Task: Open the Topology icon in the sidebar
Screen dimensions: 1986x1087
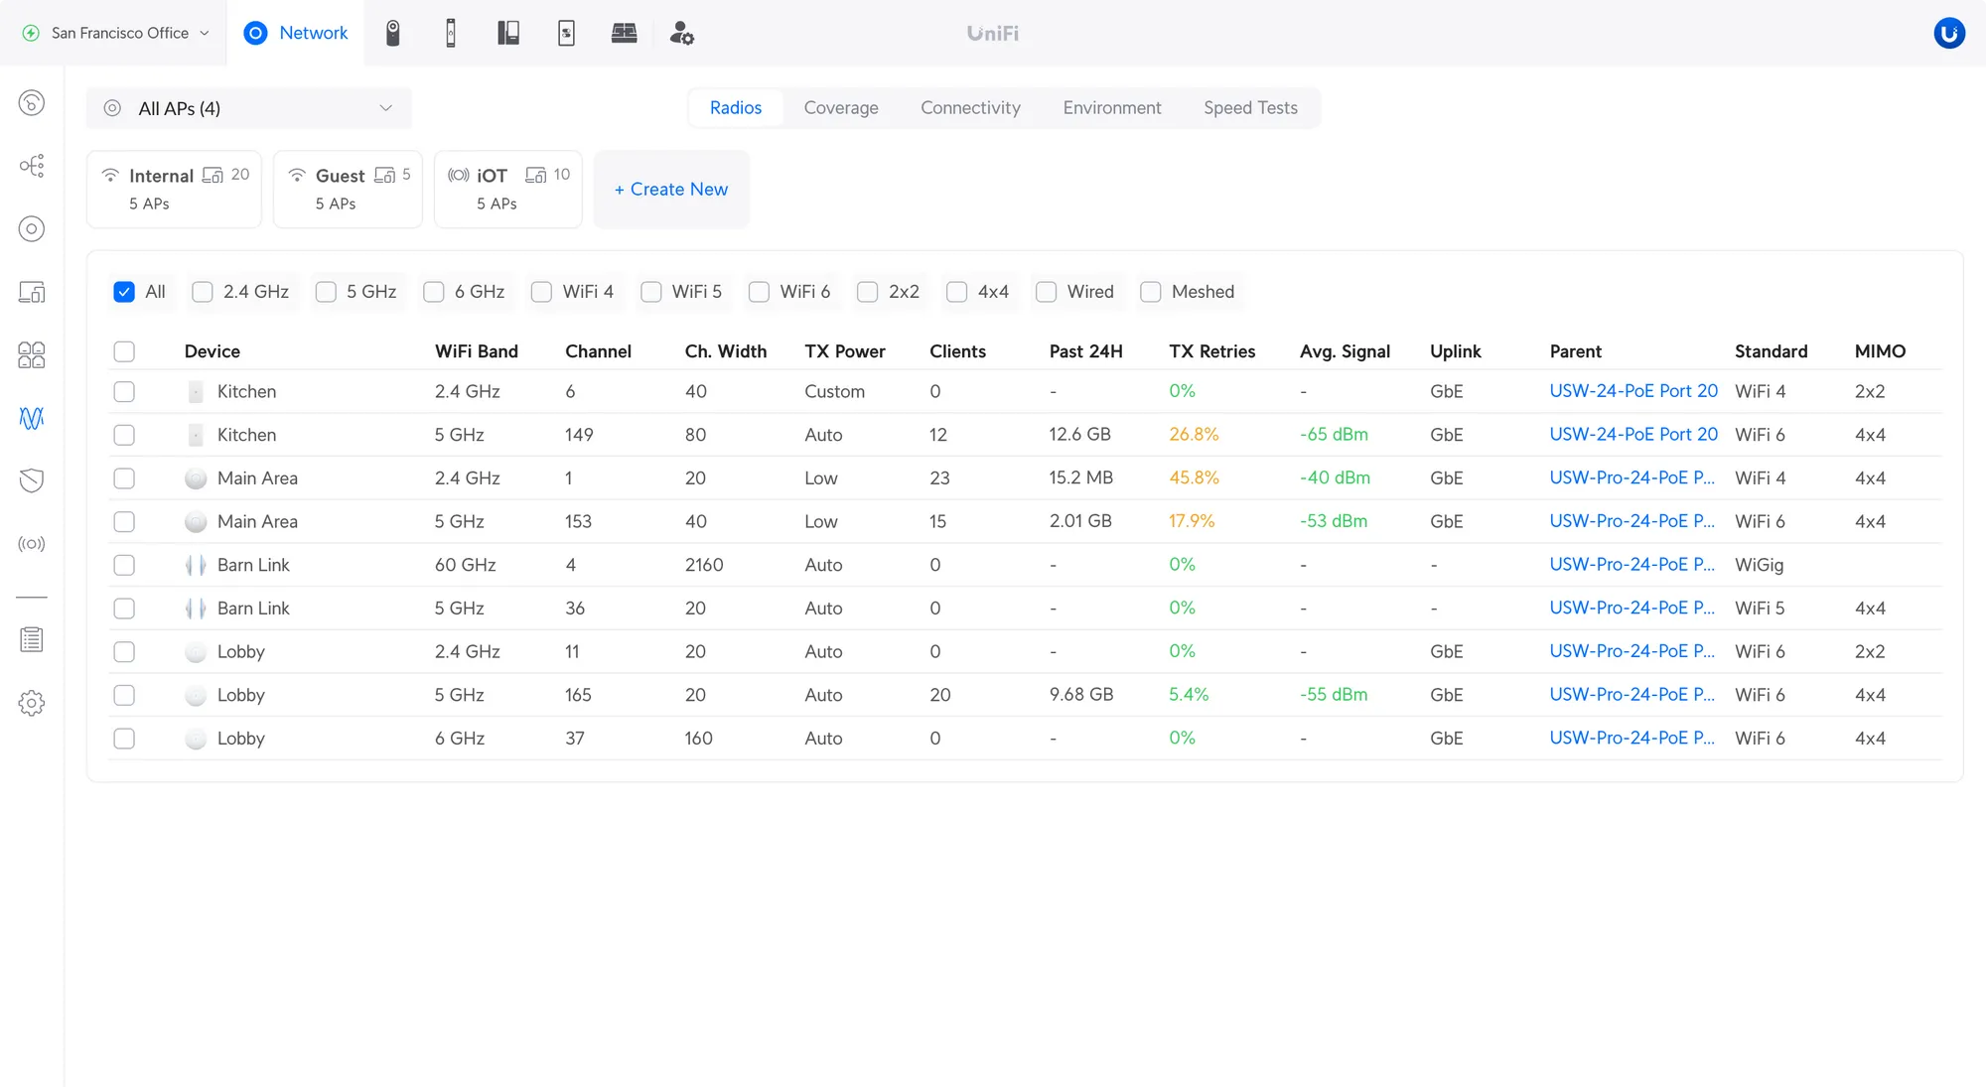Action: click(32, 166)
